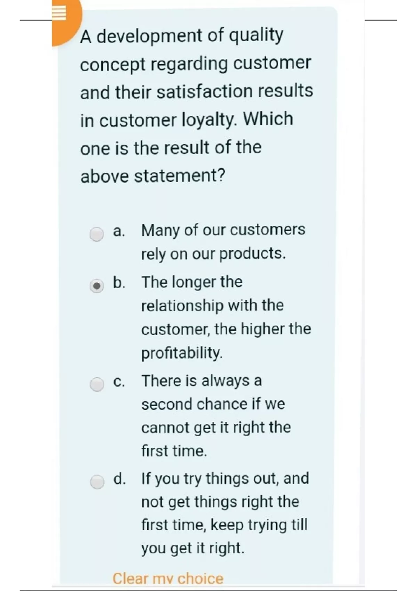The width and height of the screenshot is (417, 591).
Task: Click "rely on our products." in option a
Action: 213,254
